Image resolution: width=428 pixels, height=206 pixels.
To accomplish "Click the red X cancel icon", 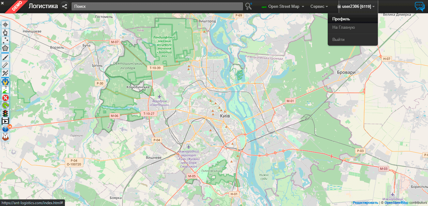I will click(5, 98).
